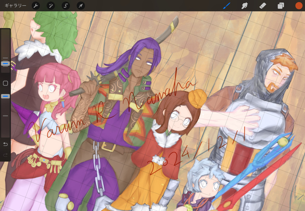Viewport: 305px width, 211px height.
Task: Select the Smudge finger tool
Action: [245, 6]
